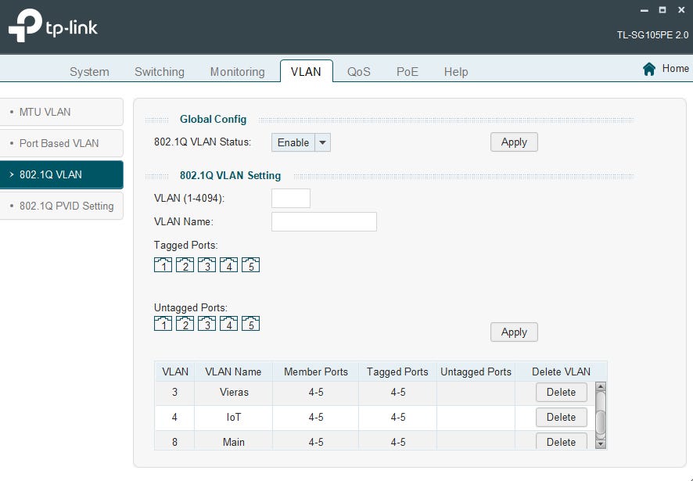Maximize the tp-link utility window
Image resolution: width=693 pixels, height=481 pixels.
(662, 9)
